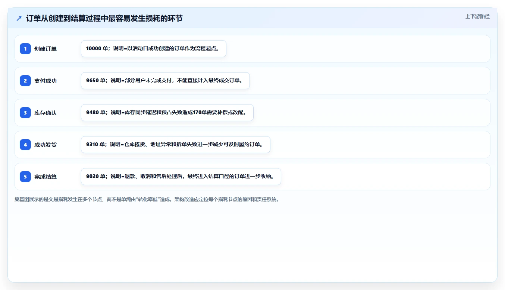Viewport: 505px width, 290px height.
Task: Click the 创建订单 step label
Action: [x=46, y=49]
